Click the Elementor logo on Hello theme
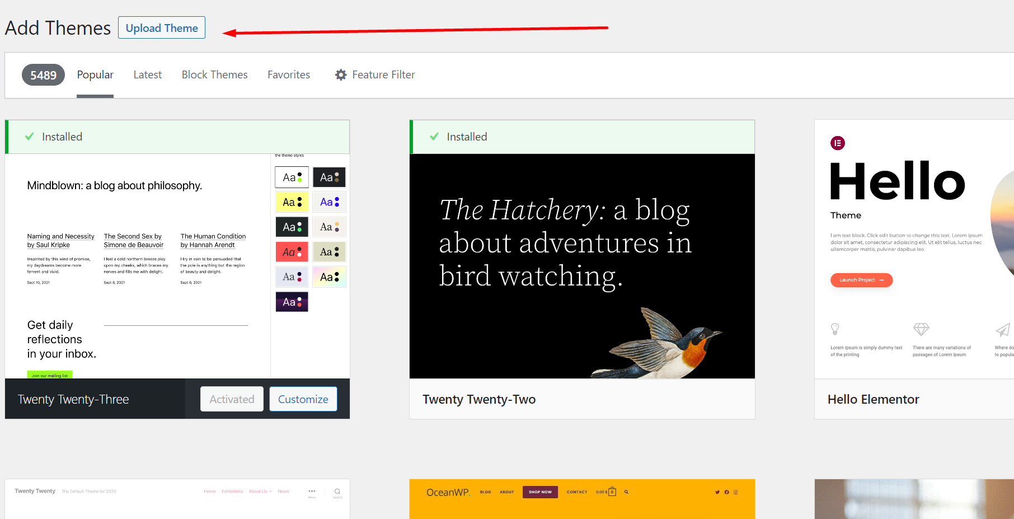 point(838,143)
